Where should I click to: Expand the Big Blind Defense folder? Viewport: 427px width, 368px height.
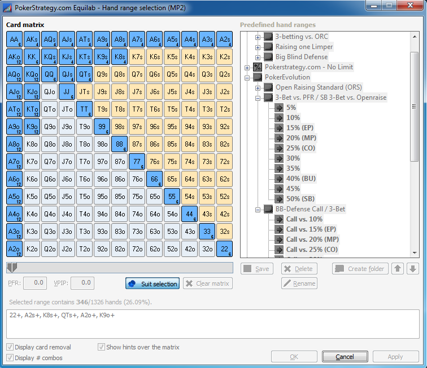pyautogui.click(x=258, y=57)
